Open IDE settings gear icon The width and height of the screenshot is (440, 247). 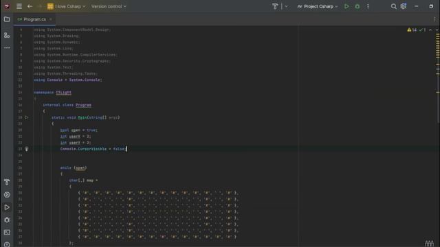(404, 6)
